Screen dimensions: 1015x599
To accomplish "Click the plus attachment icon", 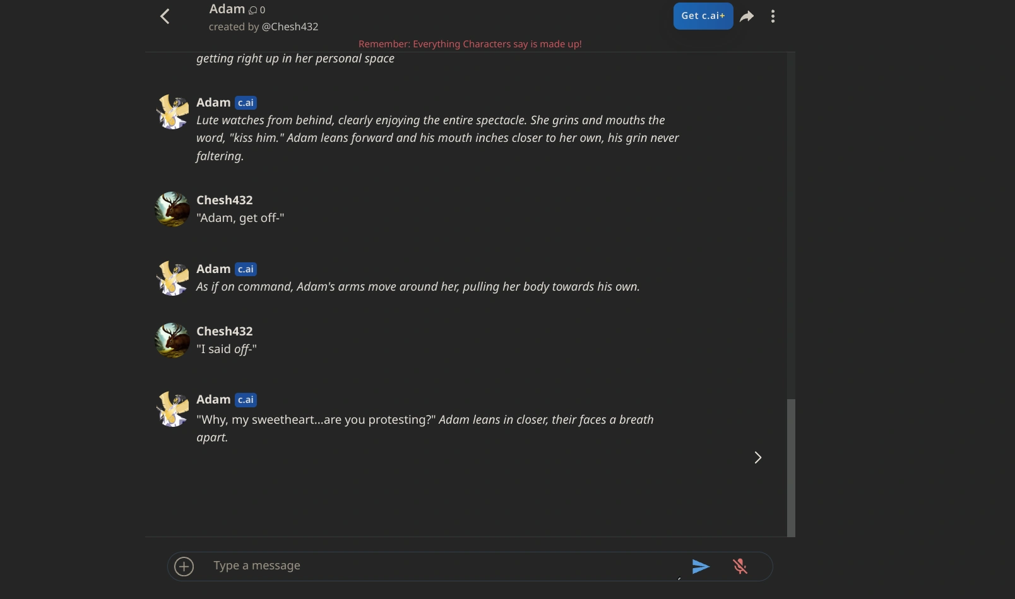I will point(184,566).
